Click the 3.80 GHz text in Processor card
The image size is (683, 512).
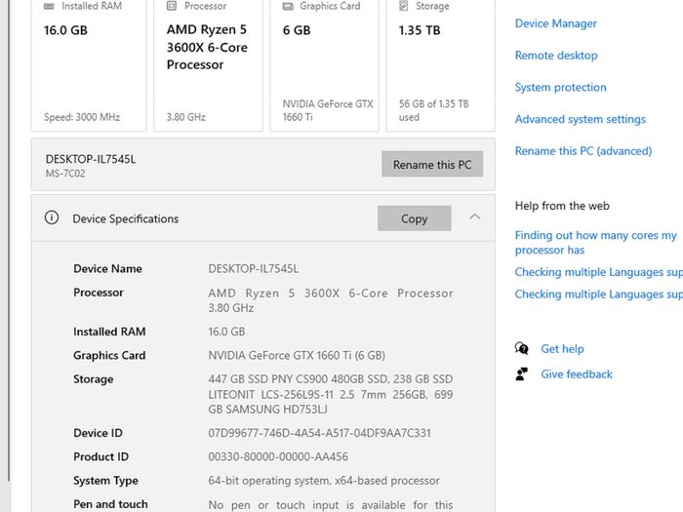pos(186,117)
